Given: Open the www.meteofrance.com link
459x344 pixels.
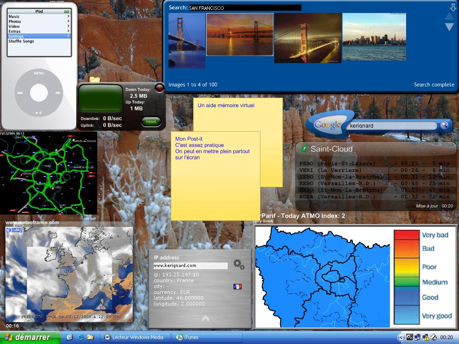Looking at the screenshot, I should (32, 223).
